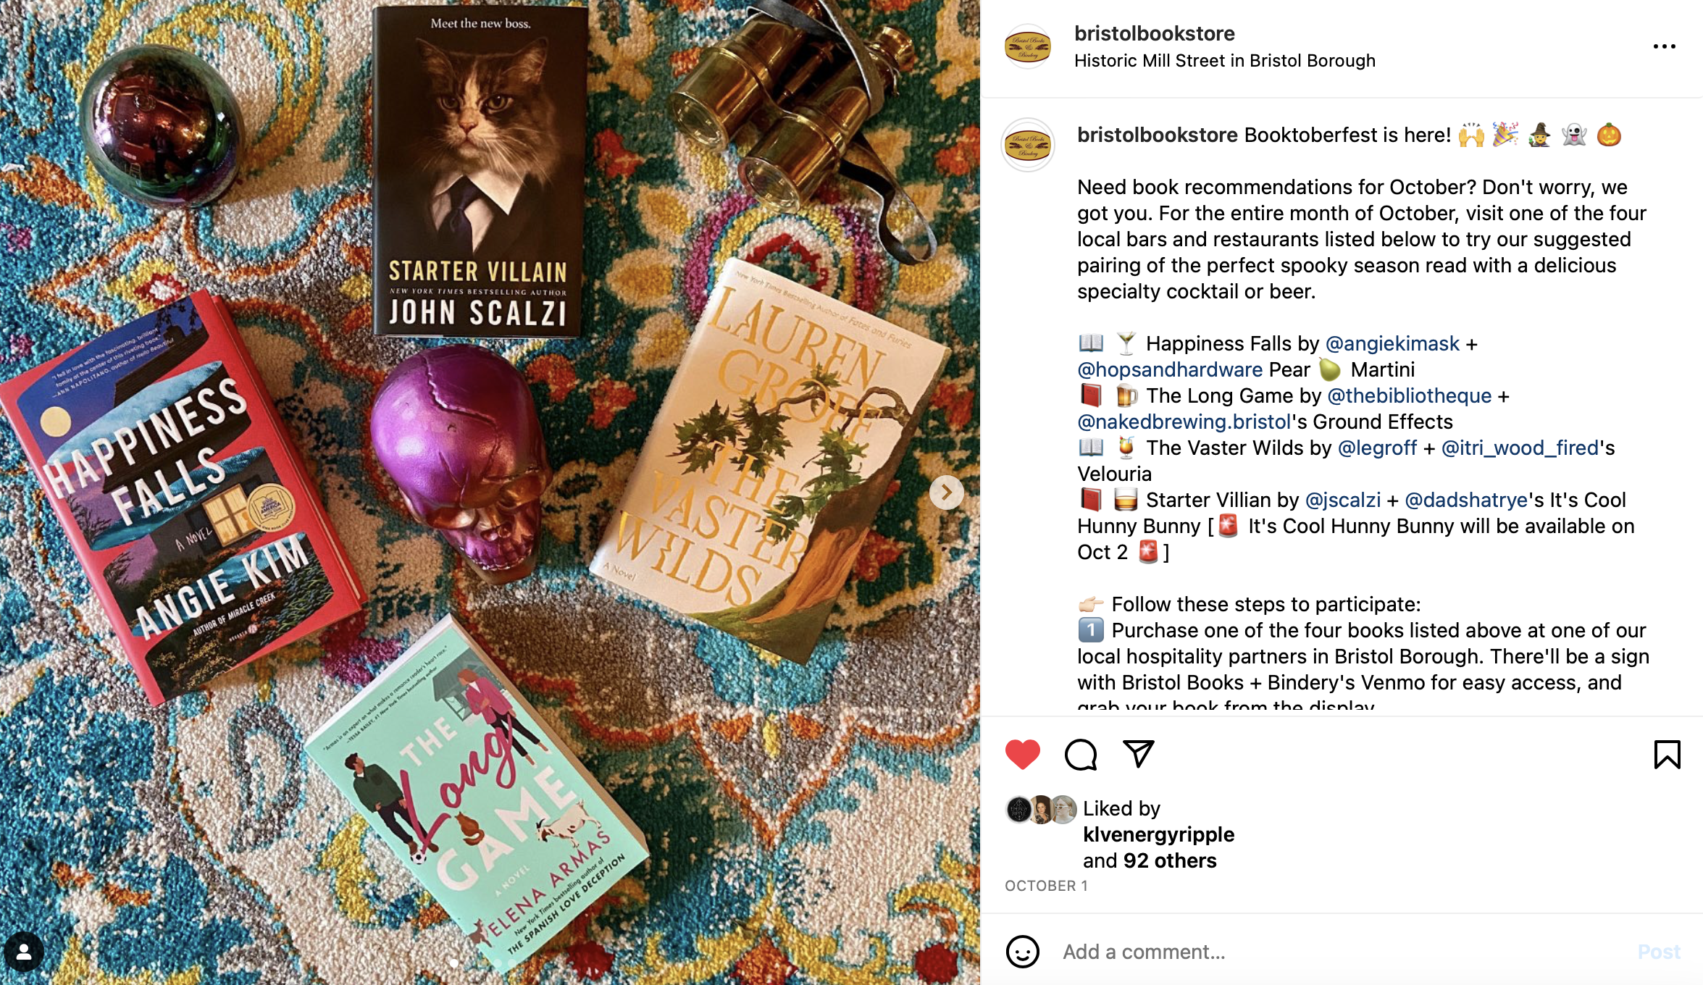Show tagged accounts via person icon
Image resolution: width=1703 pixels, height=985 pixels.
pos(24,952)
